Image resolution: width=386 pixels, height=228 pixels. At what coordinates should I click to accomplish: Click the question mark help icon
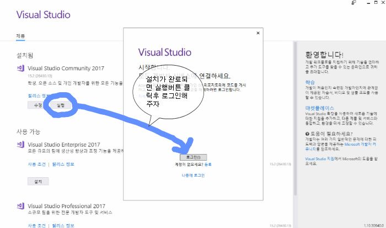(307, 134)
